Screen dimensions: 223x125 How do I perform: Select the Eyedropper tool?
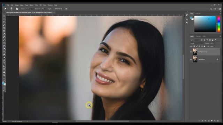(4, 34)
